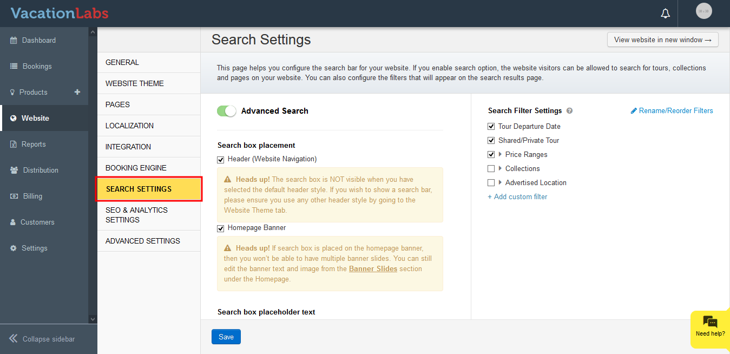
Task: Uncheck the Tour Departure Date filter
Action: pyautogui.click(x=491, y=127)
